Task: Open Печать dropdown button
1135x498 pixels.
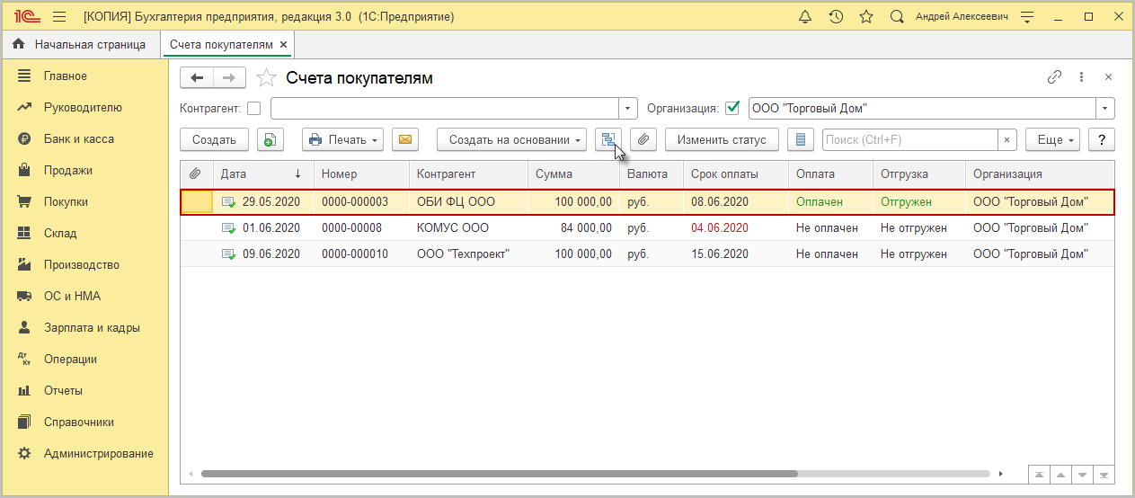Action: [x=343, y=139]
